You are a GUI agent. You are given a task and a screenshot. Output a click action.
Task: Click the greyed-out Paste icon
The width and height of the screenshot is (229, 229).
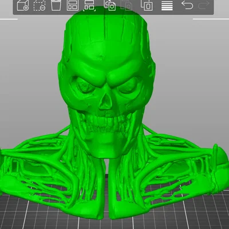tap(127, 5)
